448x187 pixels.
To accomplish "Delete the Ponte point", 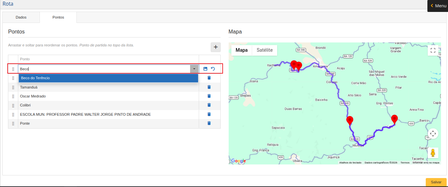I will (x=209, y=123).
